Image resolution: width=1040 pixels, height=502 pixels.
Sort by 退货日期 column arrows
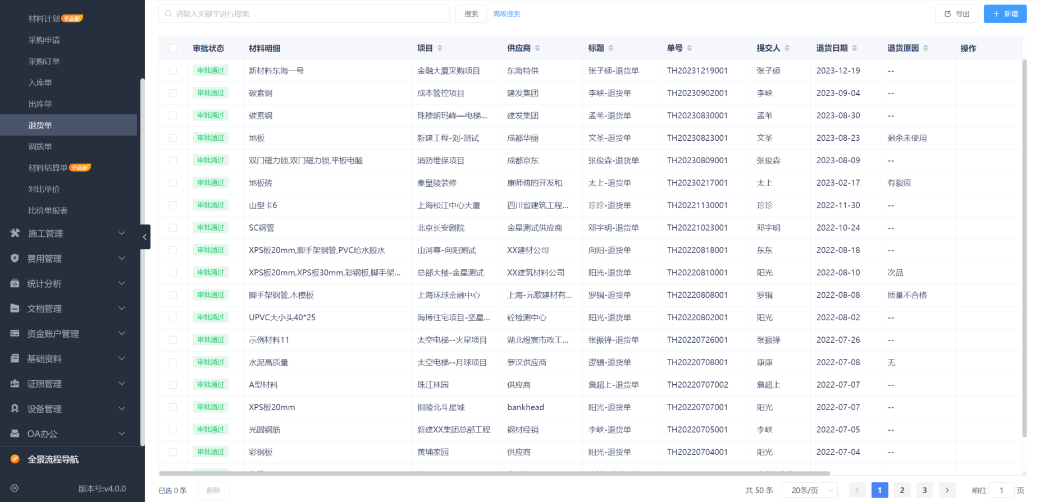point(855,48)
